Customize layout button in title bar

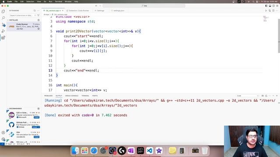point(277,6)
